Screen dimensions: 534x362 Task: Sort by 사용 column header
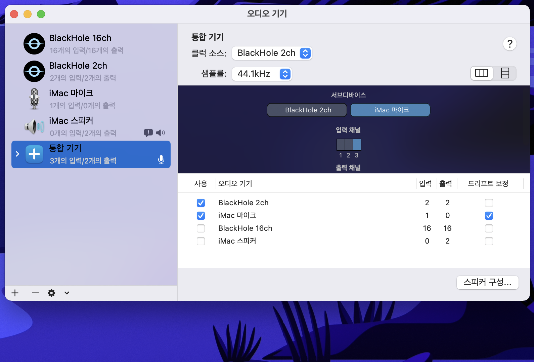click(x=201, y=184)
